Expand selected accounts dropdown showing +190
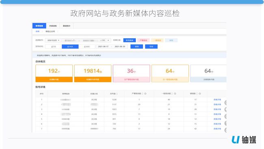Viewport: 264px width, 149px height. 108,40
